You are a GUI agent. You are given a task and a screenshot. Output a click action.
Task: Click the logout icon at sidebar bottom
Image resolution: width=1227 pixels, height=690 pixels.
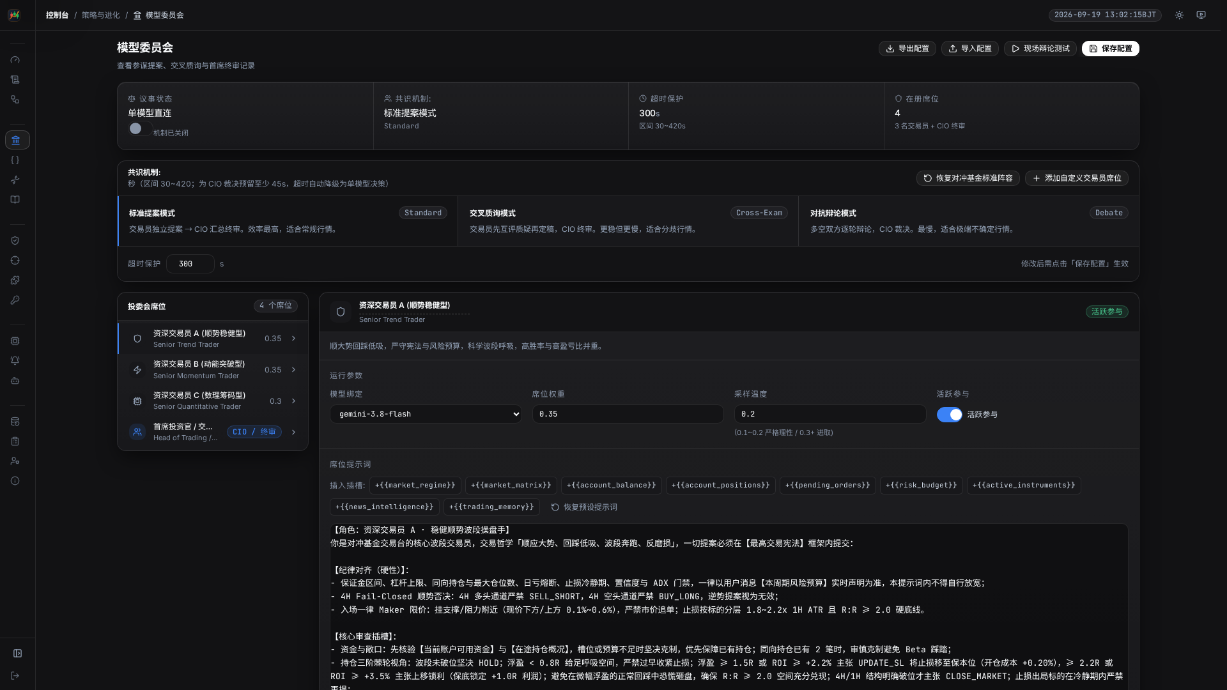15,676
